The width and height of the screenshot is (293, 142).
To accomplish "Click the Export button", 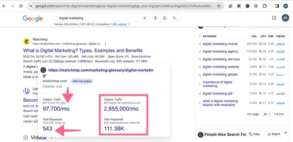I will [274, 134].
